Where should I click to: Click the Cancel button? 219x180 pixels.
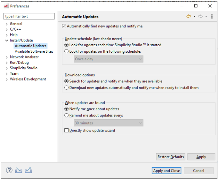(x=199, y=170)
